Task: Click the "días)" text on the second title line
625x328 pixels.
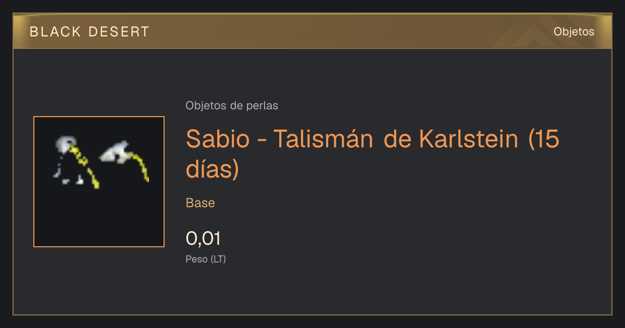Action: 213,169
